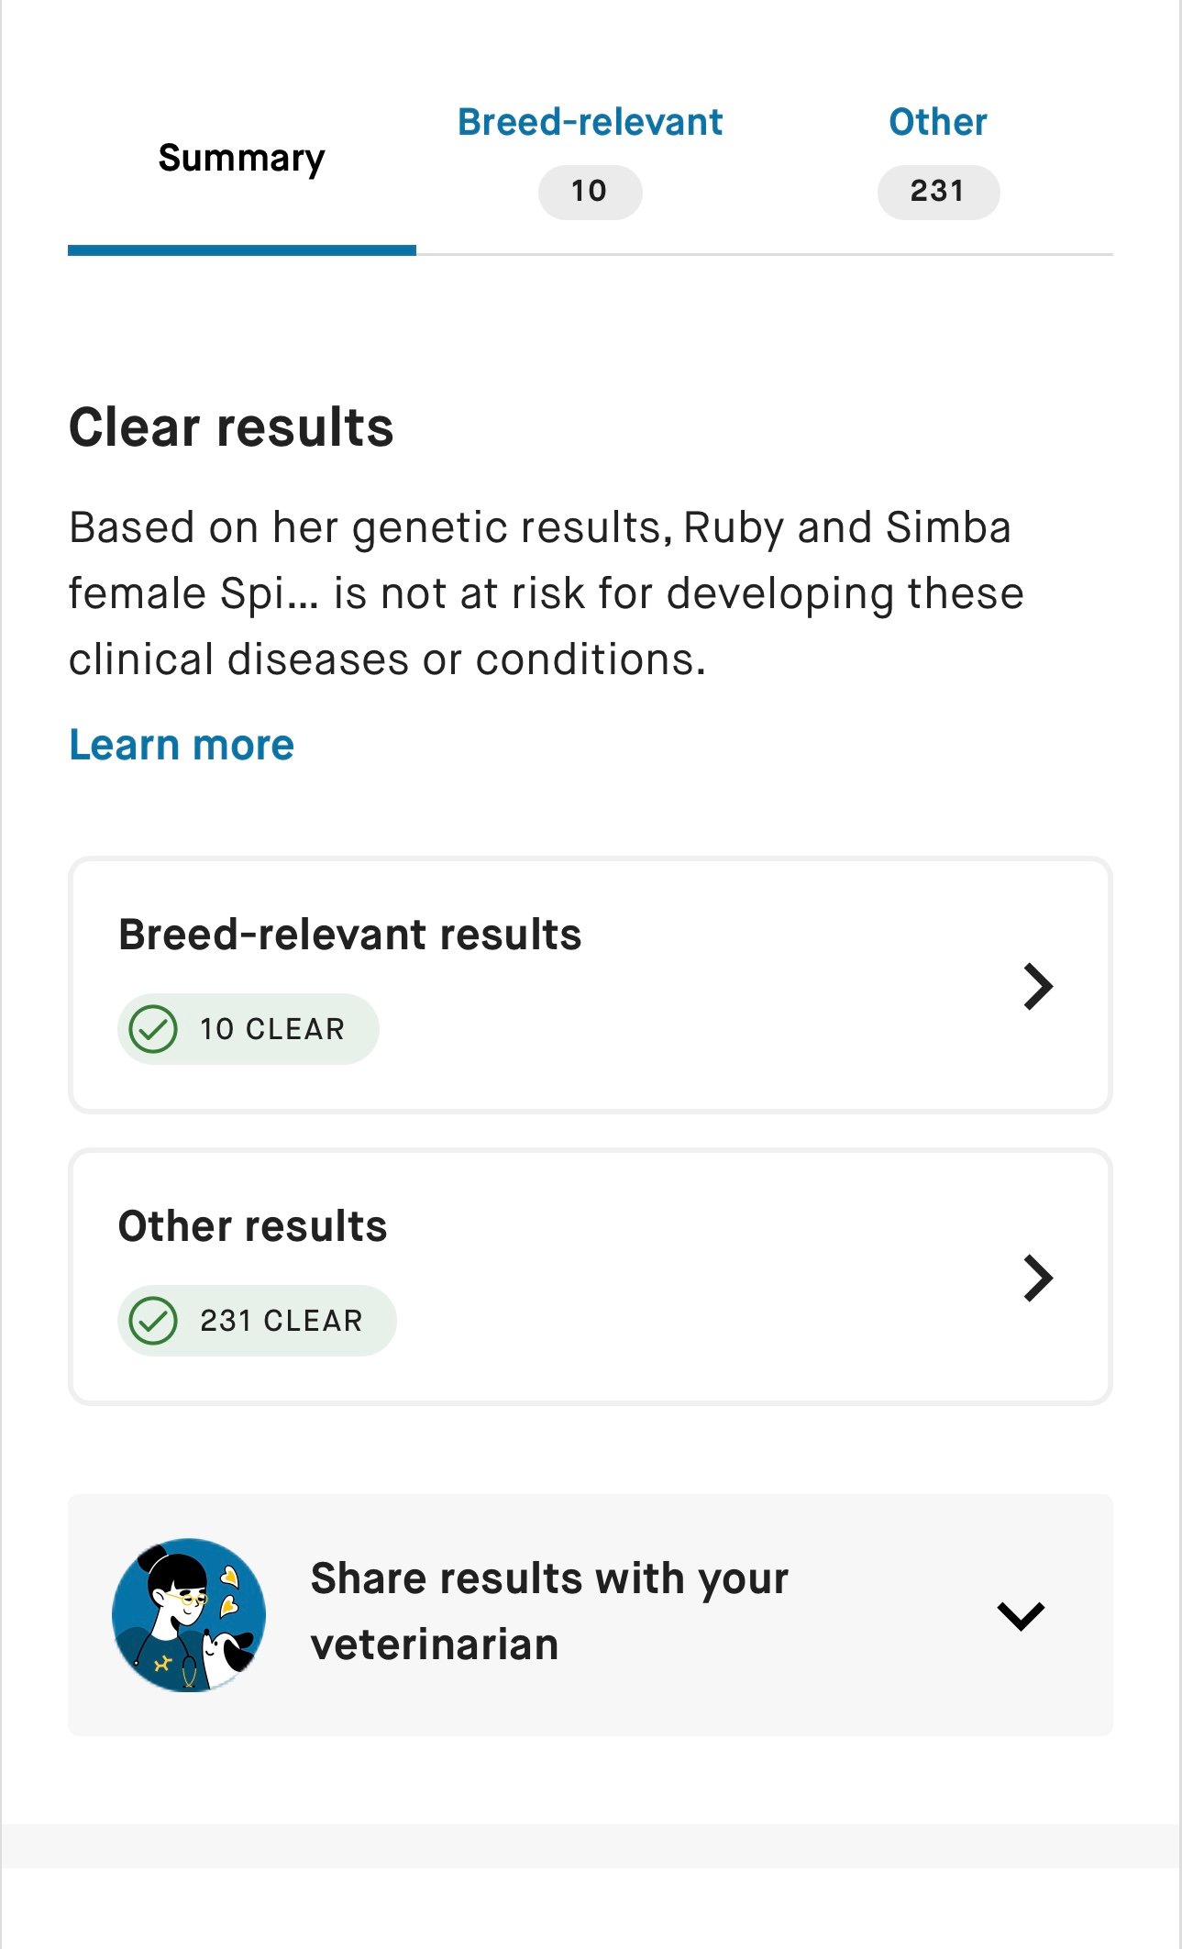Click the genetic results description paragraph
The image size is (1182, 1949).
pyautogui.click(x=546, y=593)
